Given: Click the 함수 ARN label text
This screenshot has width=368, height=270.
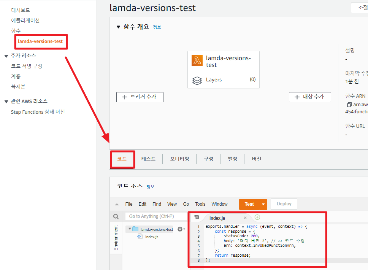Looking at the screenshot, I should point(355,96).
